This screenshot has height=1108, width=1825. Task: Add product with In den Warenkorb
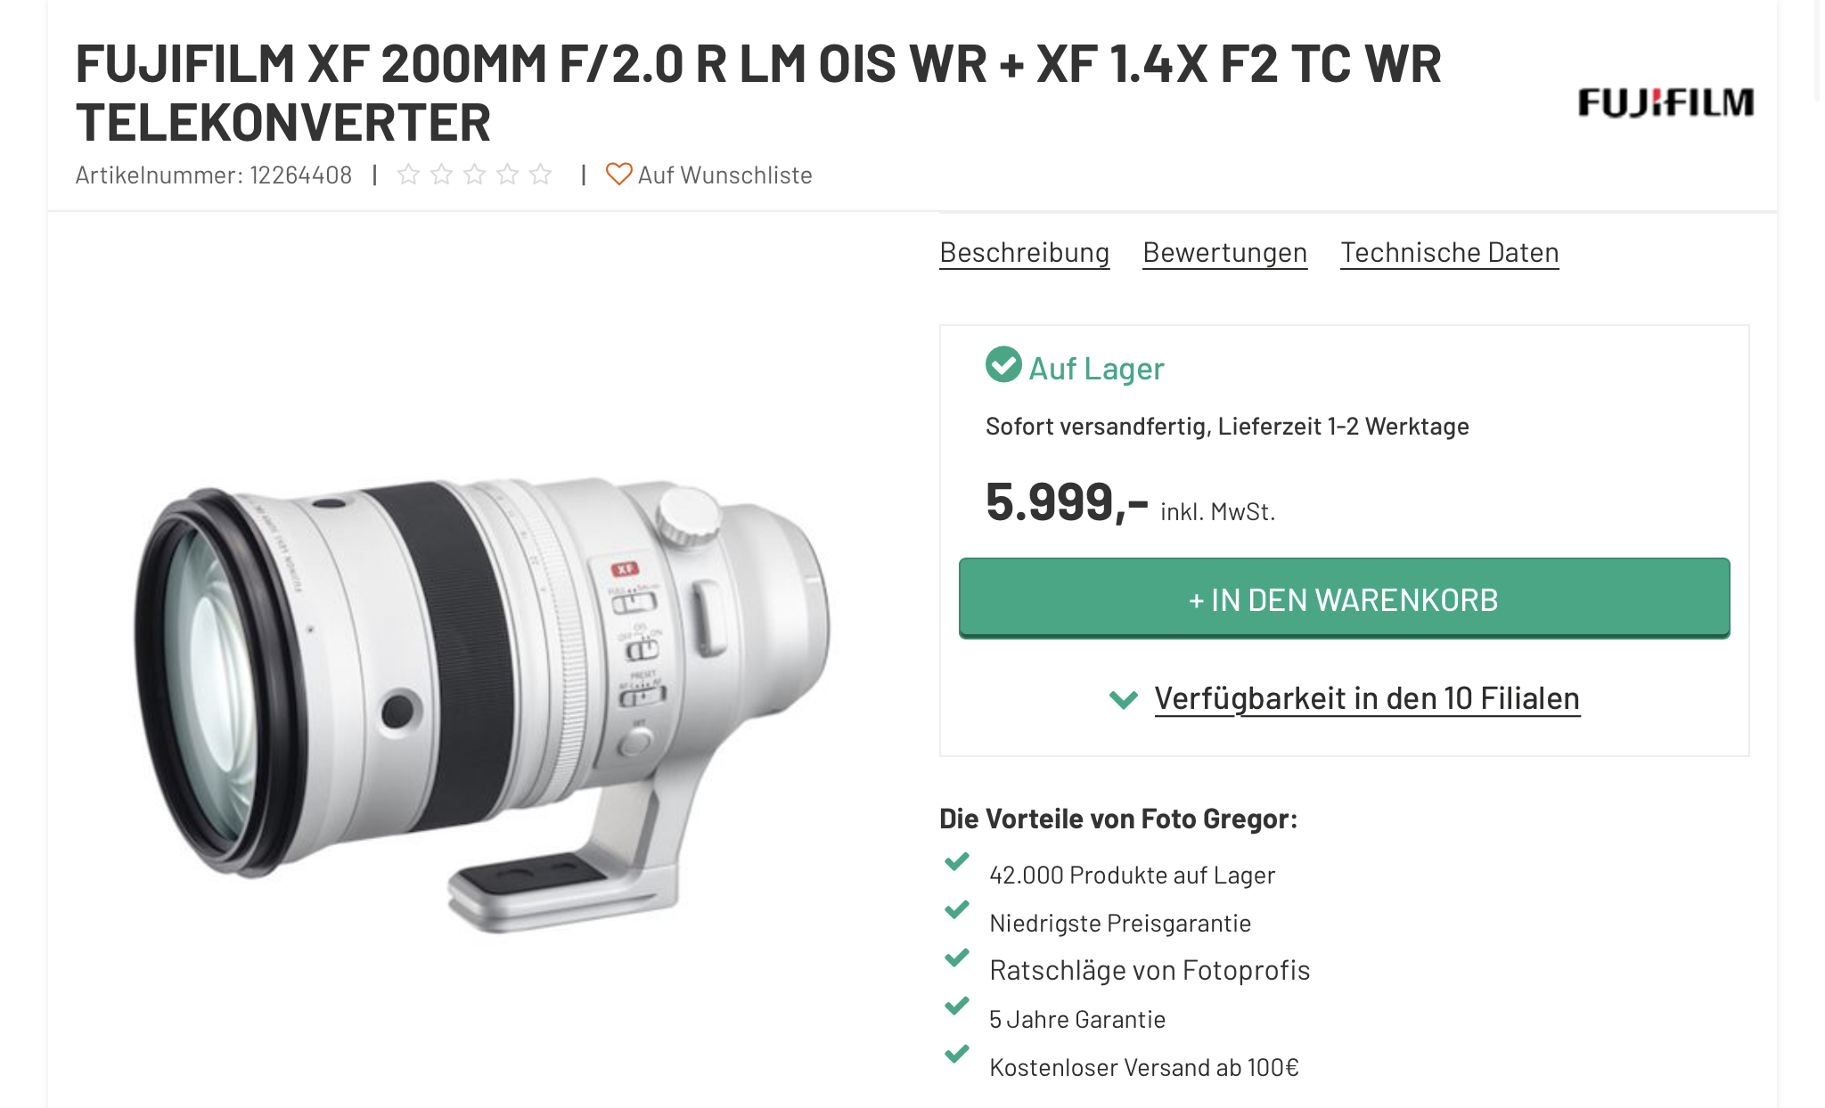[1344, 599]
